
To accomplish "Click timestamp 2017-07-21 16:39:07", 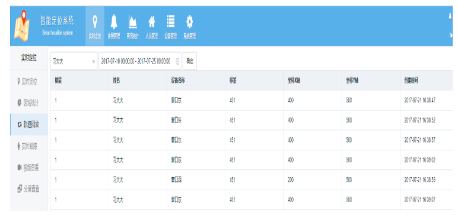I will click(x=420, y=200).
